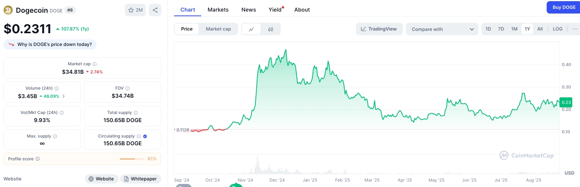Click the Buy DOGE button
The height and width of the screenshot is (187, 580).
(563, 7)
